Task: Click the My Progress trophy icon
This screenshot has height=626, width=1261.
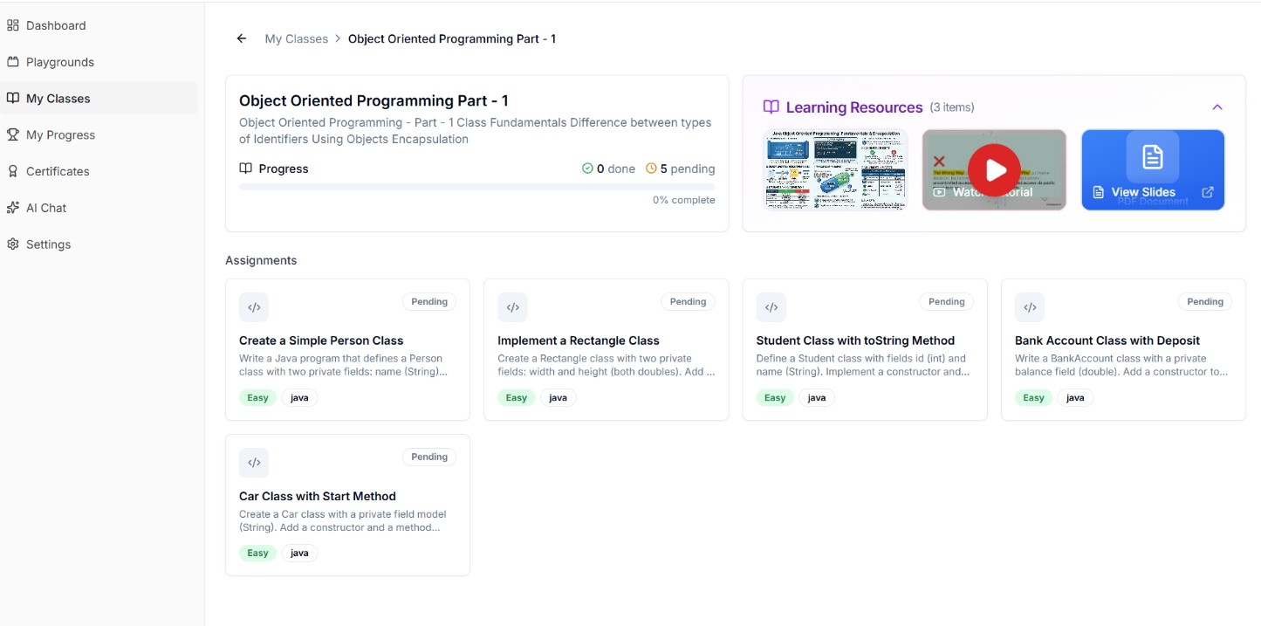Action: pyautogui.click(x=13, y=134)
